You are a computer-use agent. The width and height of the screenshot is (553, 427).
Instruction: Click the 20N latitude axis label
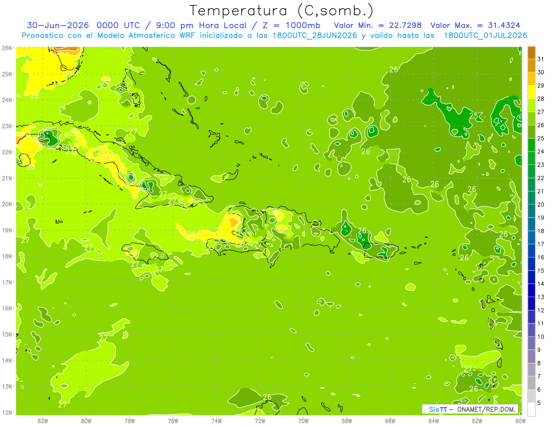6,204
